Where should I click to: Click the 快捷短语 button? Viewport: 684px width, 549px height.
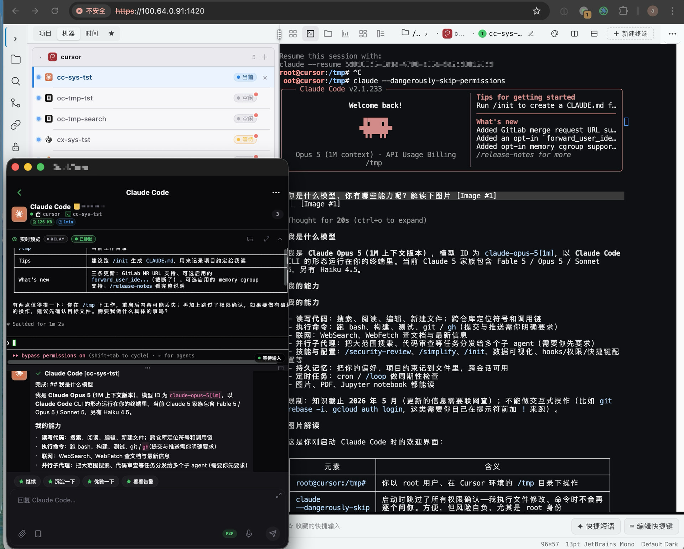596,526
